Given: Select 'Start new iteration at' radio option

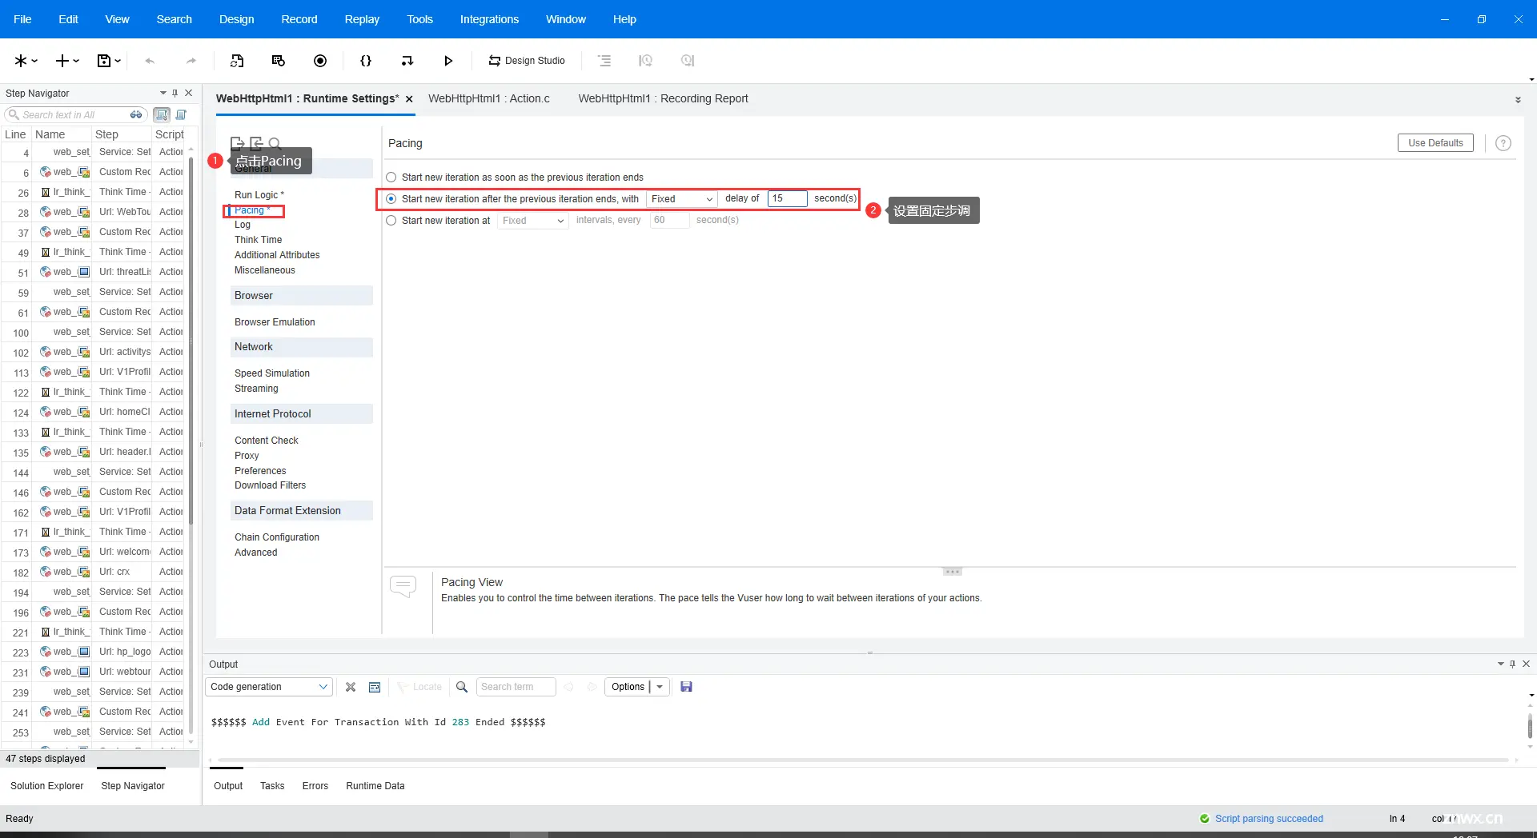Looking at the screenshot, I should coord(391,221).
